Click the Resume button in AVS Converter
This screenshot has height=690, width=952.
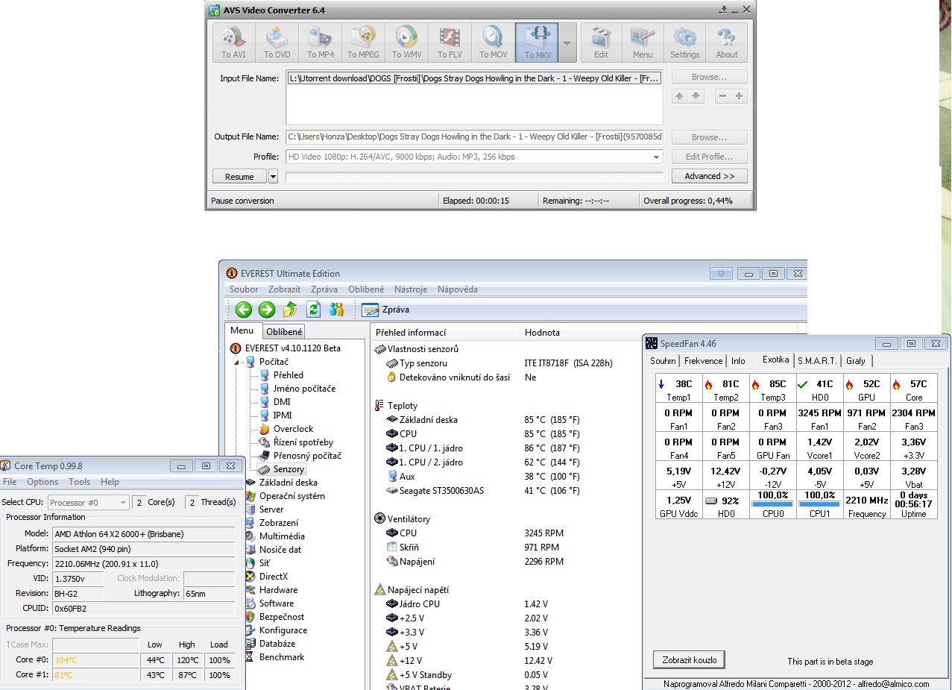pyautogui.click(x=239, y=177)
